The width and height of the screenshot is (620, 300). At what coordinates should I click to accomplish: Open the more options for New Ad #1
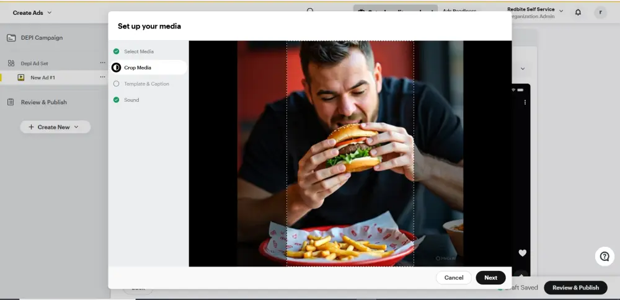[102, 77]
